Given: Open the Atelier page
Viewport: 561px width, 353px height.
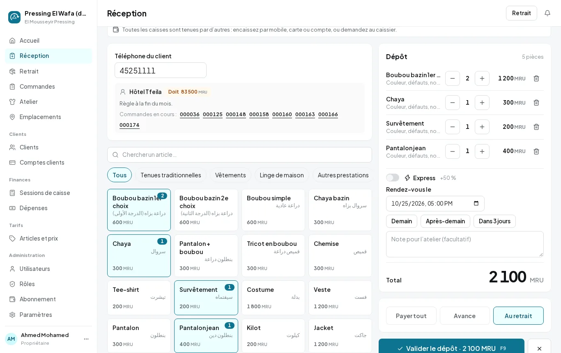Looking at the screenshot, I should tap(48, 101).
